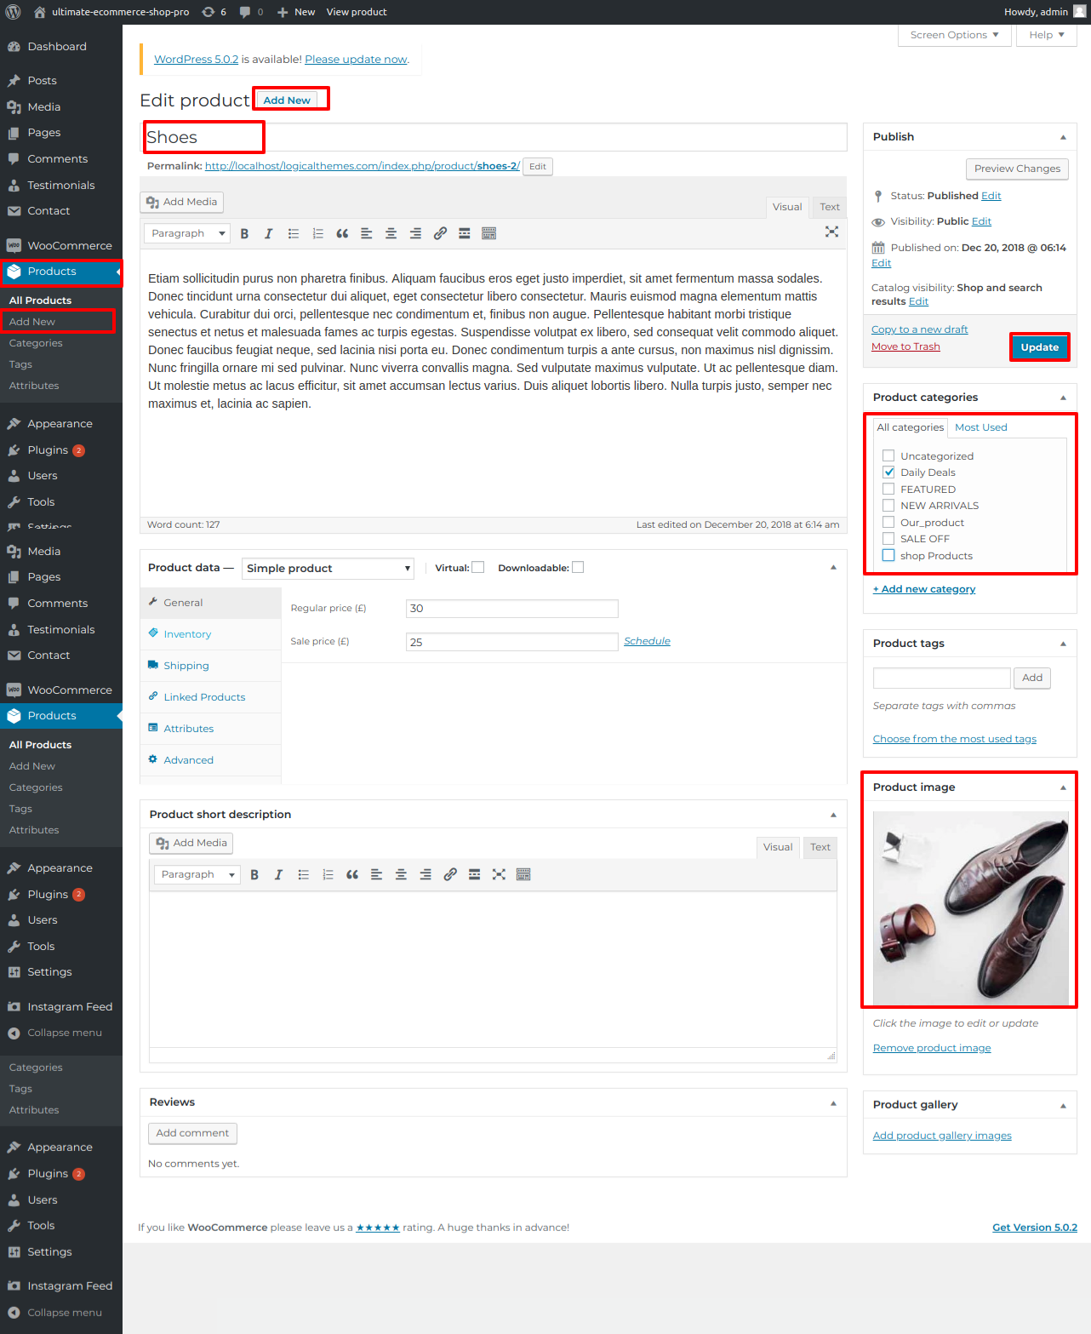Apply bulleted list in main description toolbar
The width and height of the screenshot is (1091, 1334).
(294, 233)
